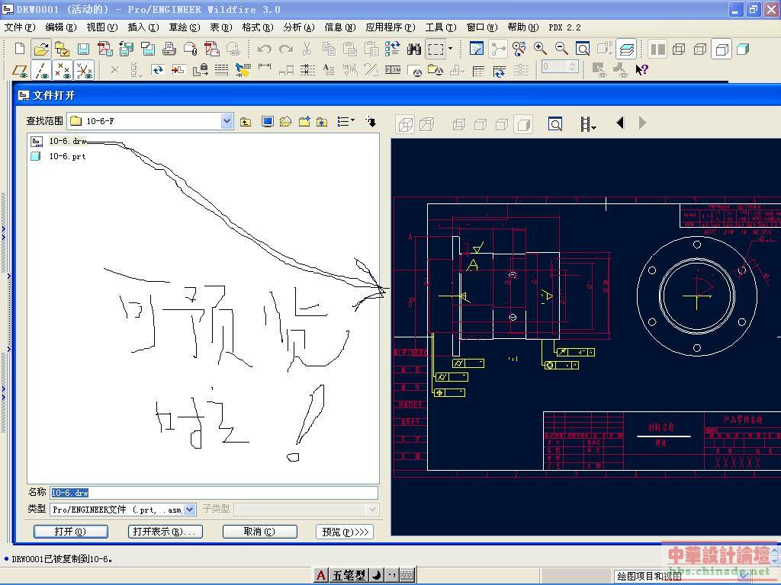Open the 分析(A) menu
This screenshot has width=781, height=585.
point(298,27)
